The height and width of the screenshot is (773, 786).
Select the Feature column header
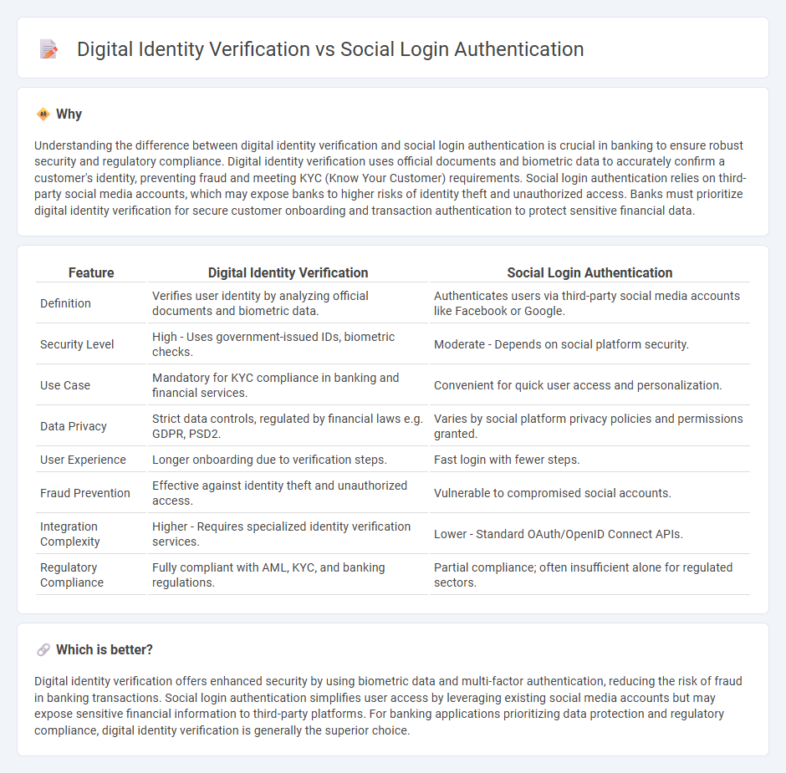click(x=91, y=272)
